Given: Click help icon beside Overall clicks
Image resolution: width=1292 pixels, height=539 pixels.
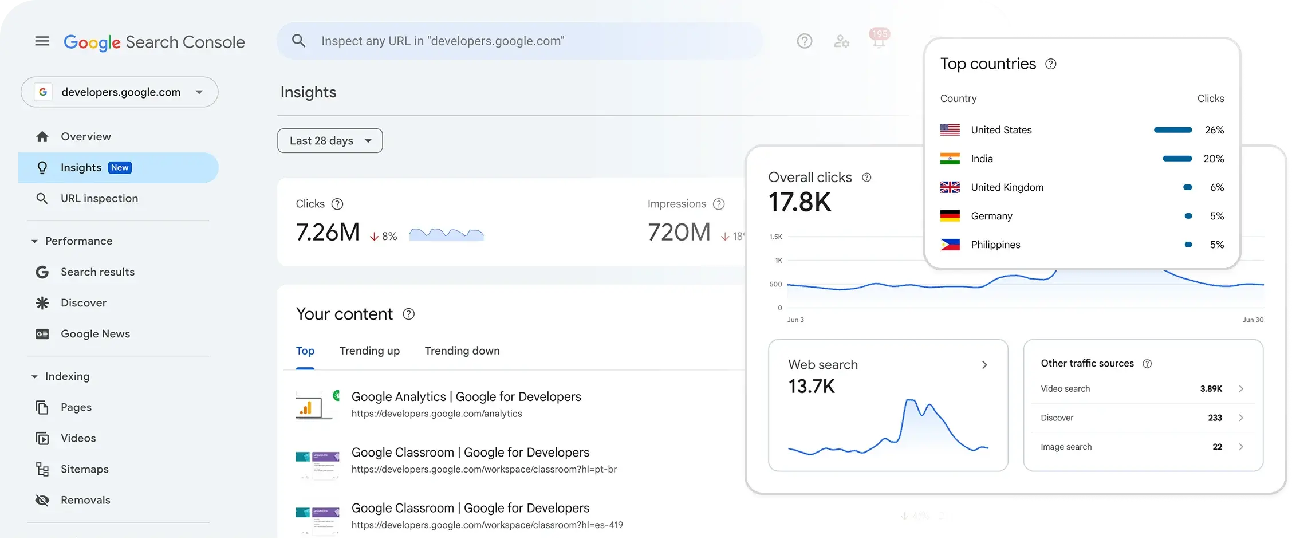Looking at the screenshot, I should [x=866, y=178].
